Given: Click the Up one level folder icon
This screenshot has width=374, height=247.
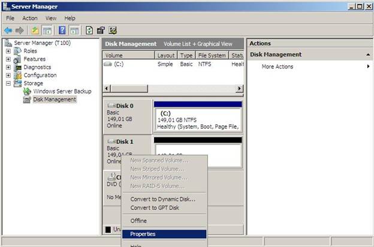Looking at the screenshot, I should [35, 31].
